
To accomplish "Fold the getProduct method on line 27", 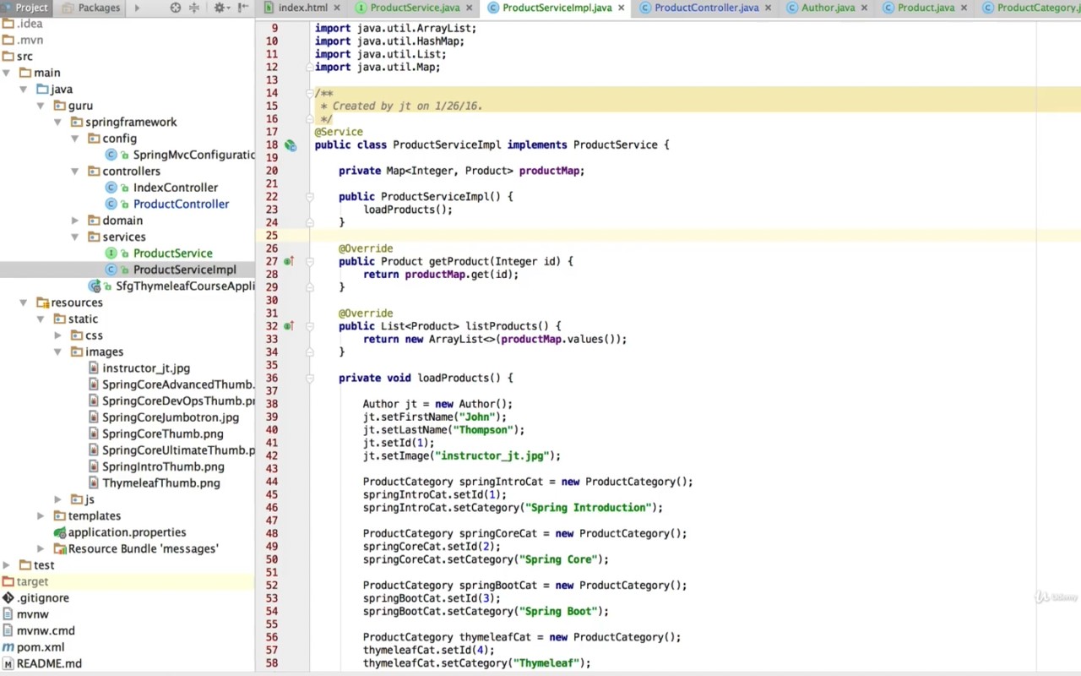I will click(310, 262).
